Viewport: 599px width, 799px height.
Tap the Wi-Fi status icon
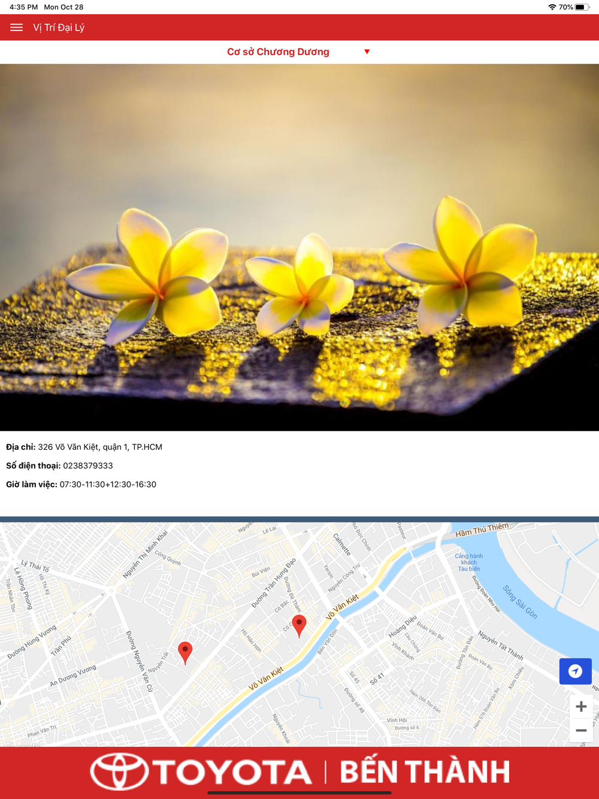click(552, 7)
